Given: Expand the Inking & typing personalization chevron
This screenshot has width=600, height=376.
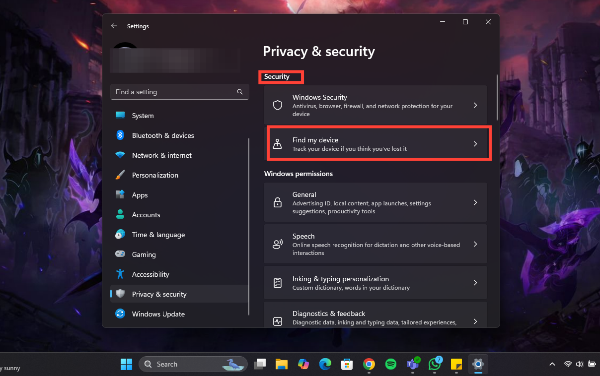Looking at the screenshot, I should (475, 283).
